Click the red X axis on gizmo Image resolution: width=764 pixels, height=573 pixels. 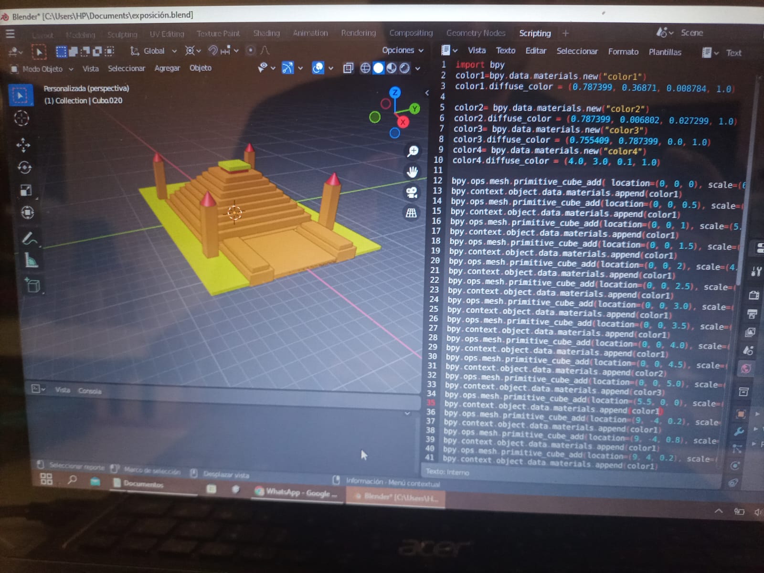point(403,122)
